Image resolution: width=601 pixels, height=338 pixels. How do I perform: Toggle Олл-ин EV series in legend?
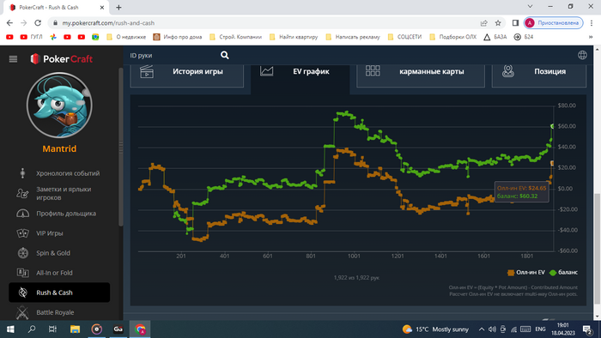(x=525, y=273)
